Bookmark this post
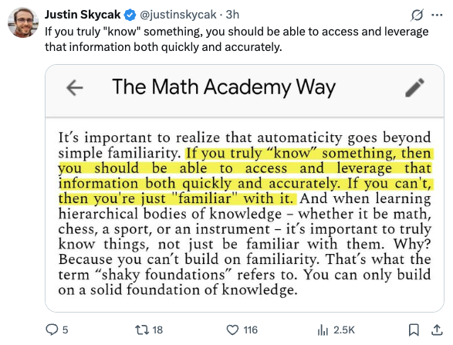Image resolution: width=453 pixels, height=345 pixels. tap(414, 330)
